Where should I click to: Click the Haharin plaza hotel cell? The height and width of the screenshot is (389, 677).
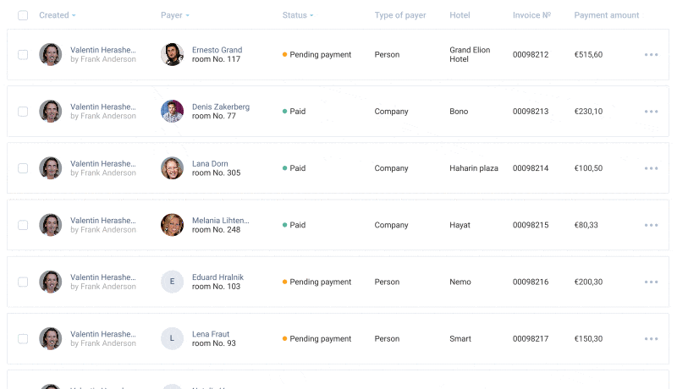474,168
